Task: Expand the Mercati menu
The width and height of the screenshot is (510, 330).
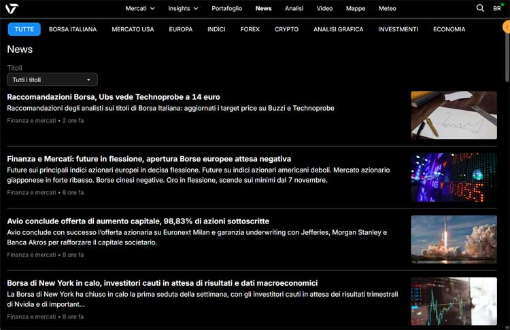Action: click(x=140, y=8)
